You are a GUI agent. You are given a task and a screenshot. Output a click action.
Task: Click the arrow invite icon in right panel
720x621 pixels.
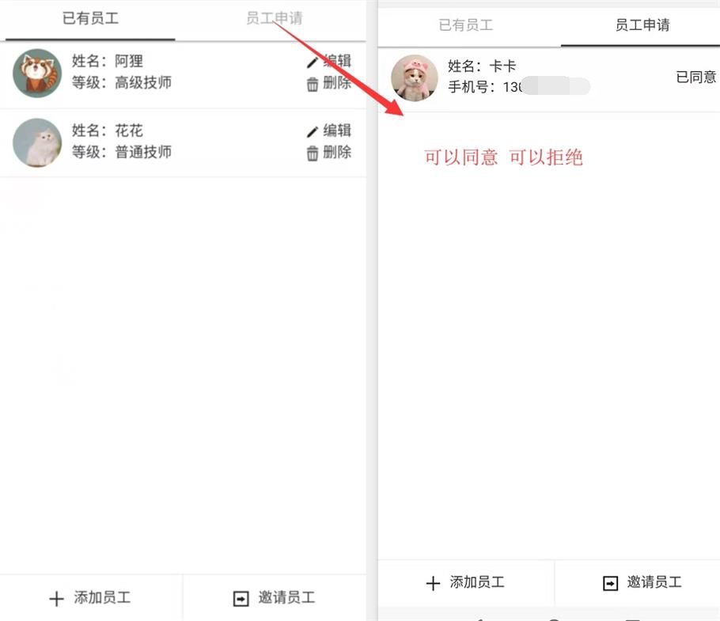(x=610, y=583)
